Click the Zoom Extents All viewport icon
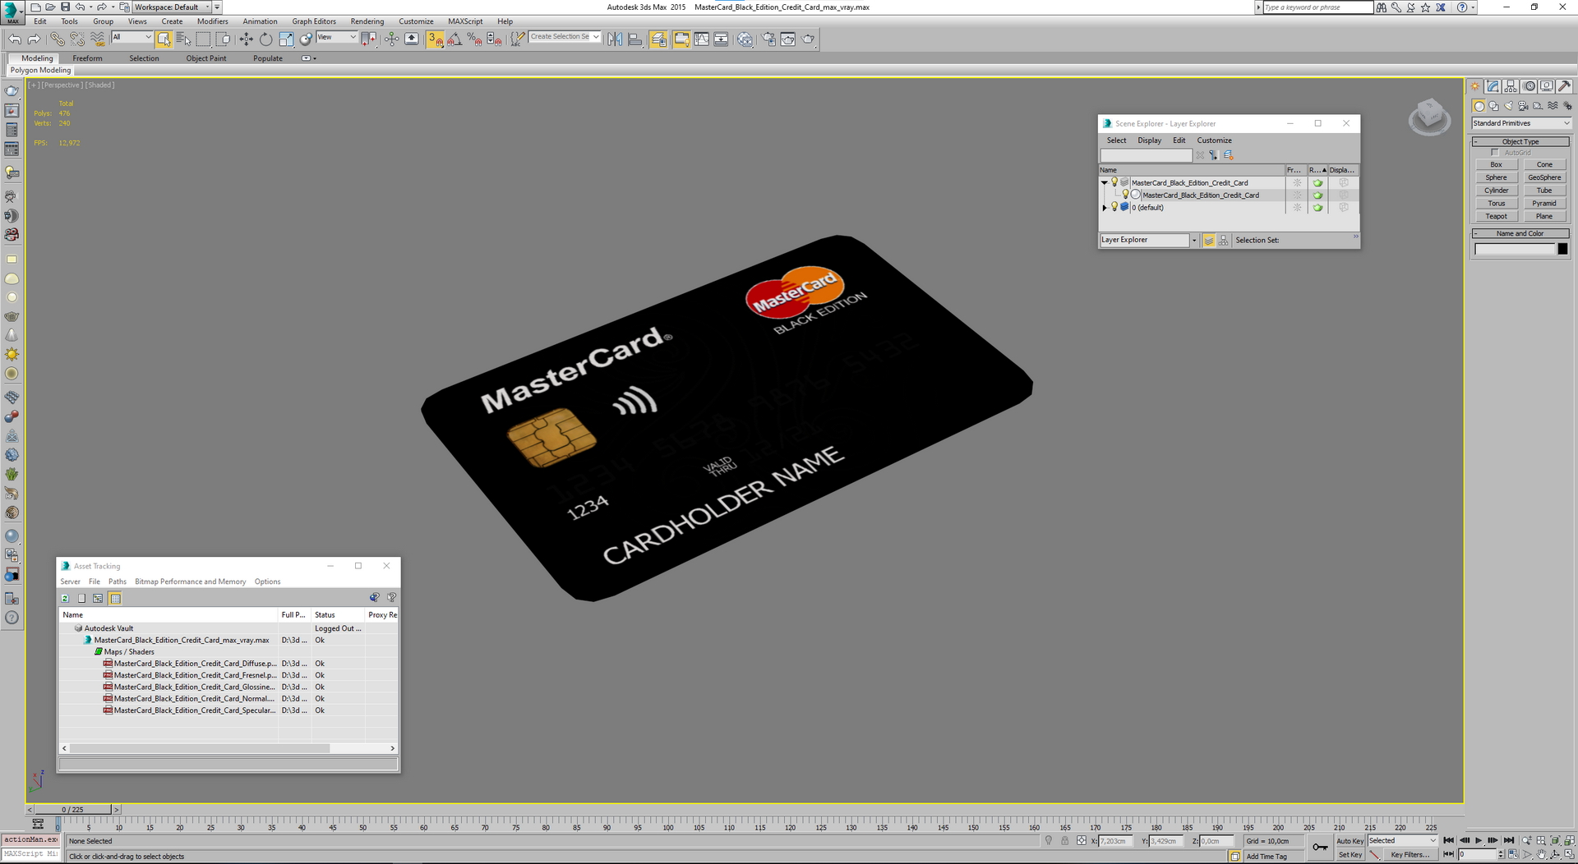 1555,840
